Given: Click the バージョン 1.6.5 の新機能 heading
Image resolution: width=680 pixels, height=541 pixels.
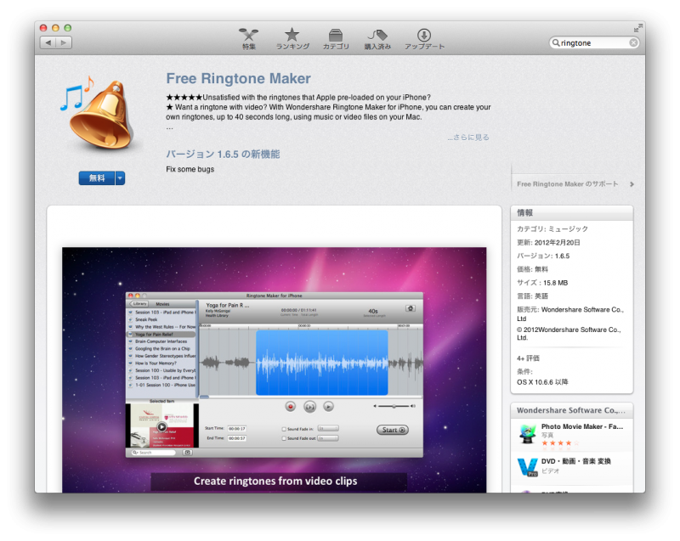Looking at the screenshot, I should coord(223,155).
